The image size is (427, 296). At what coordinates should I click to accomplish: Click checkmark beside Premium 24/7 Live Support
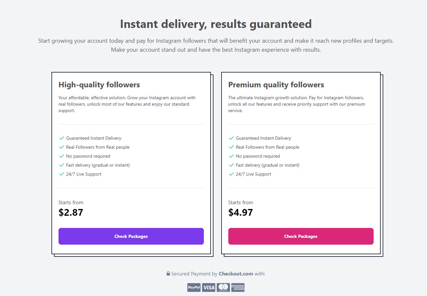coord(231,174)
